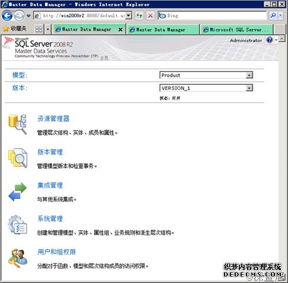
Task: Open the 资源管理器 link
Action: point(53,118)
